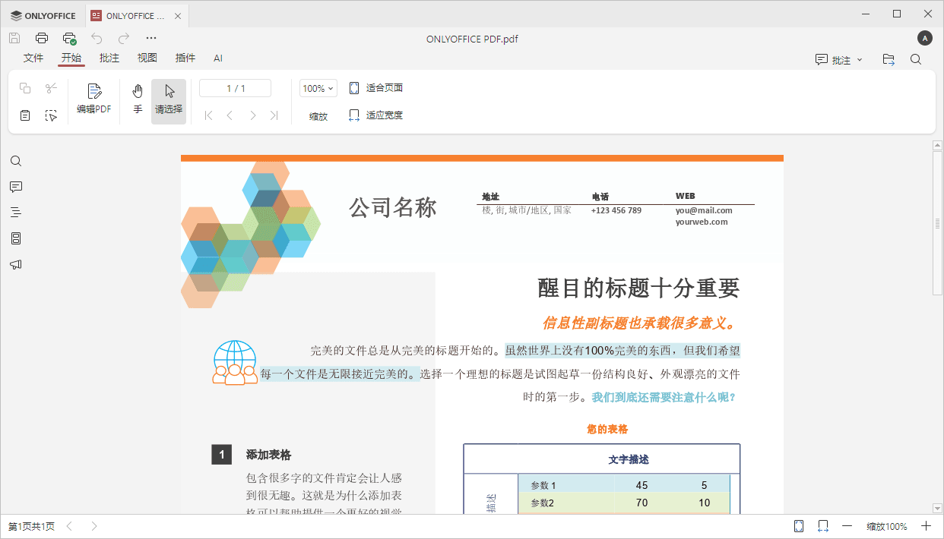
Task: Open page thumbnails from the sidebar
Action: (x=16, y=238)
